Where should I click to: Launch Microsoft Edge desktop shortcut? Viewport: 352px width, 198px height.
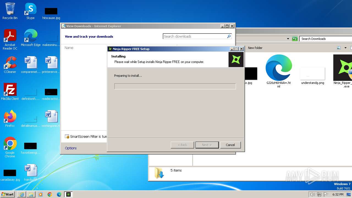pos(31,38)
